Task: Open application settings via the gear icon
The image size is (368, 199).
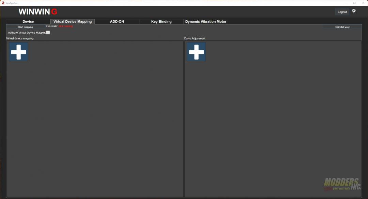Action: click(354, 11)
